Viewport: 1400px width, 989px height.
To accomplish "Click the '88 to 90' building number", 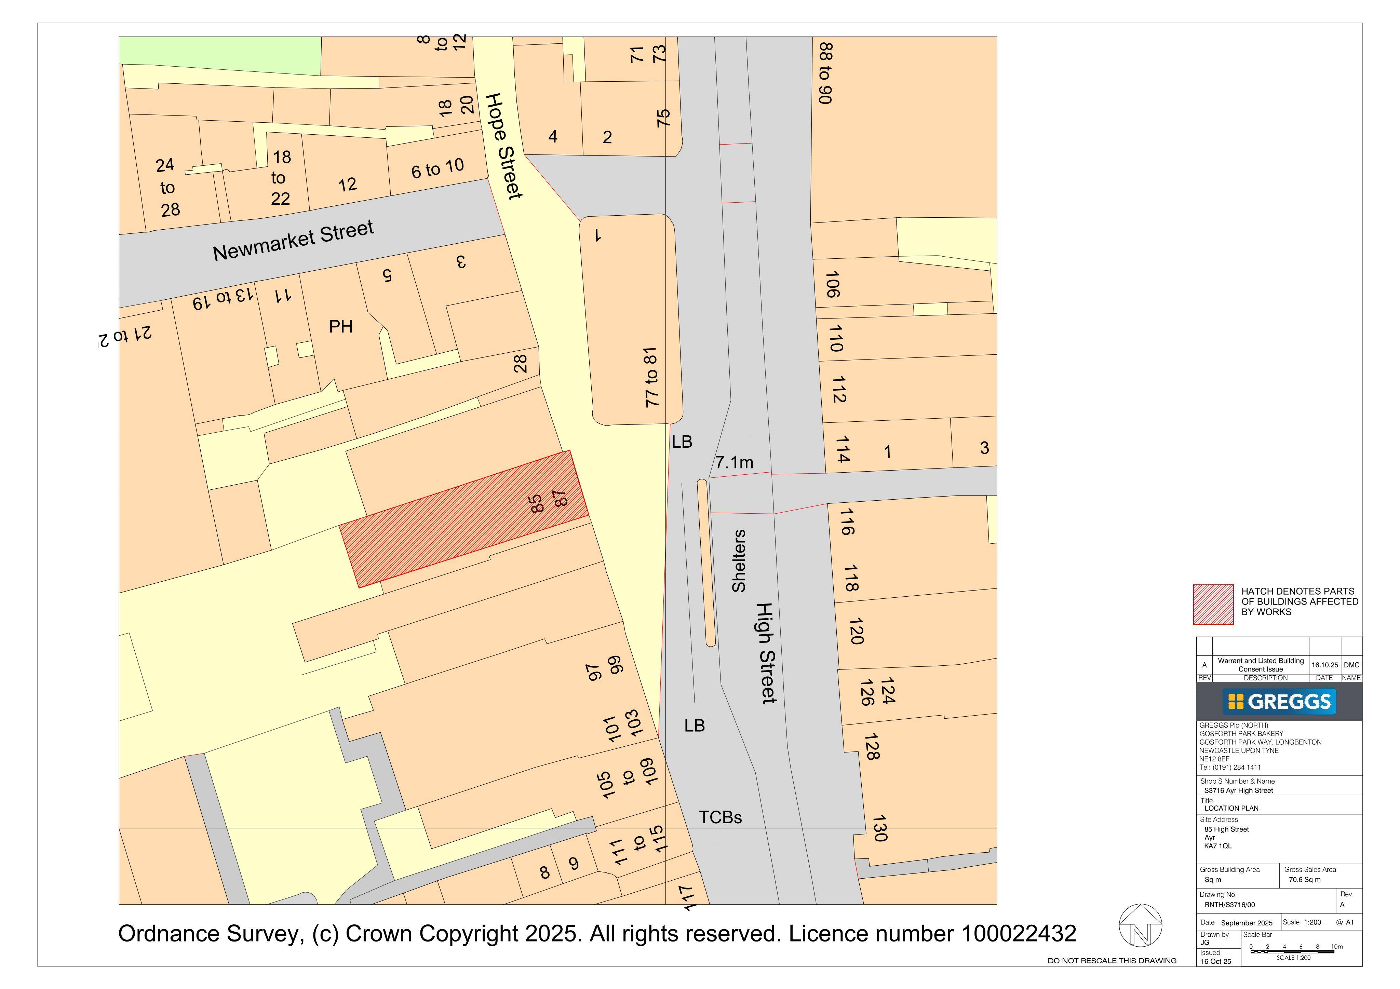I will pos(825,73).
